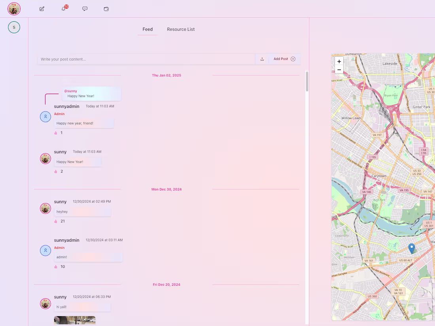This screenshot has width=435, height=326.
Task: Click the Add Post button
Action: 284,59
